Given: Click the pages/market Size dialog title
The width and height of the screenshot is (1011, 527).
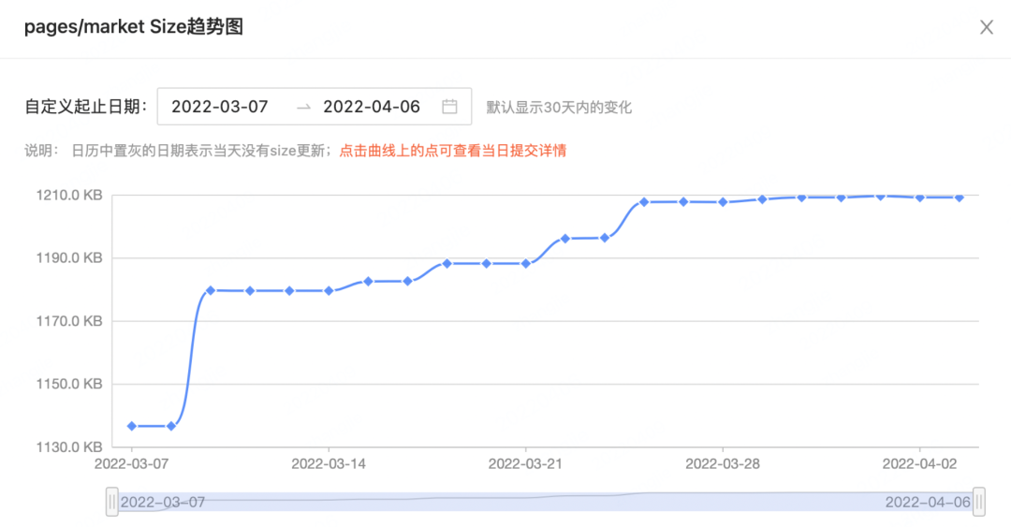Looking at the screenshot, I should point(134,27).
